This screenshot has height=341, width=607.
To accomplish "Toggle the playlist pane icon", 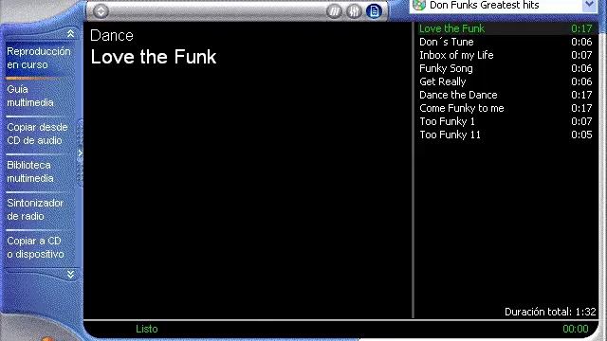I will 374,11.
